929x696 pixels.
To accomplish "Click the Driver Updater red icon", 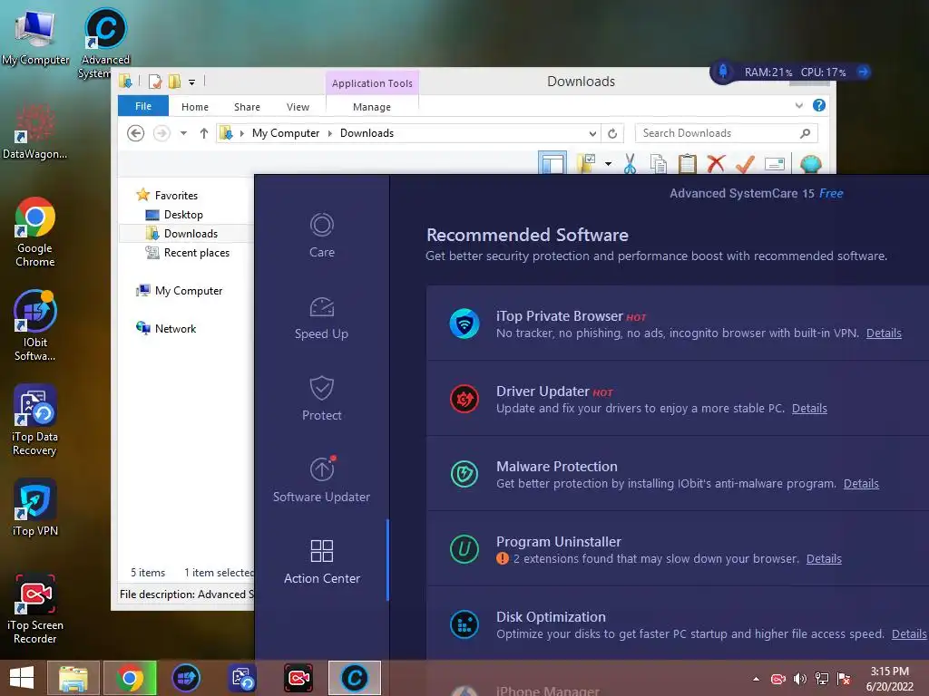I will (464, 399).
